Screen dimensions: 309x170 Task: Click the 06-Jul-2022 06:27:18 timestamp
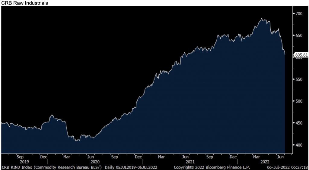click(x=287, y=167)
